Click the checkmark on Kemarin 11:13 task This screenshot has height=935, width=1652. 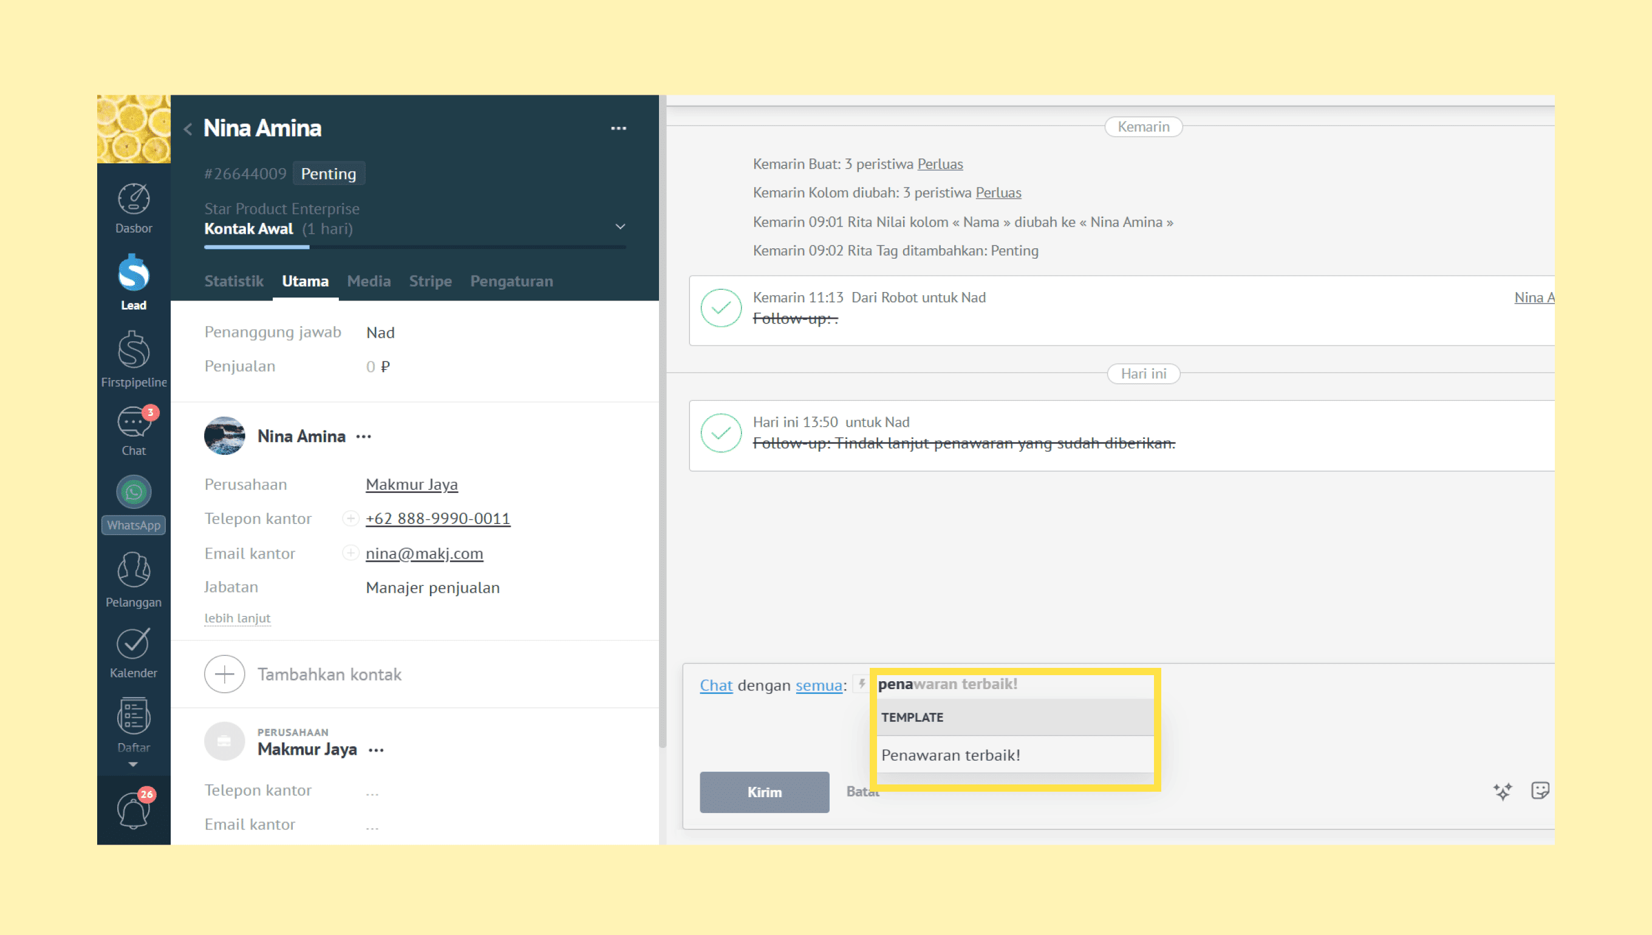pos(721,308)
